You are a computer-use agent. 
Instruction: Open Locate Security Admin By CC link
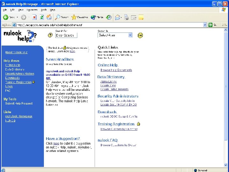[119, 104]
